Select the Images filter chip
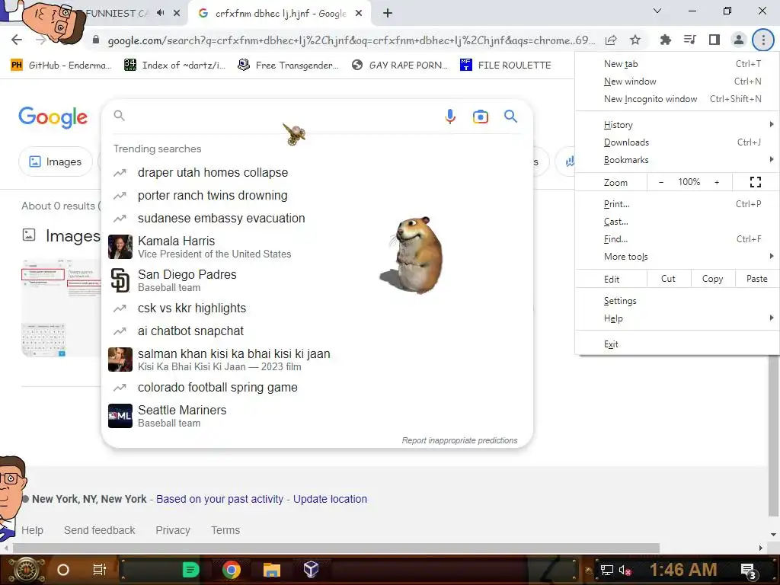Screen dimensions: 780x585 point(56,161)
